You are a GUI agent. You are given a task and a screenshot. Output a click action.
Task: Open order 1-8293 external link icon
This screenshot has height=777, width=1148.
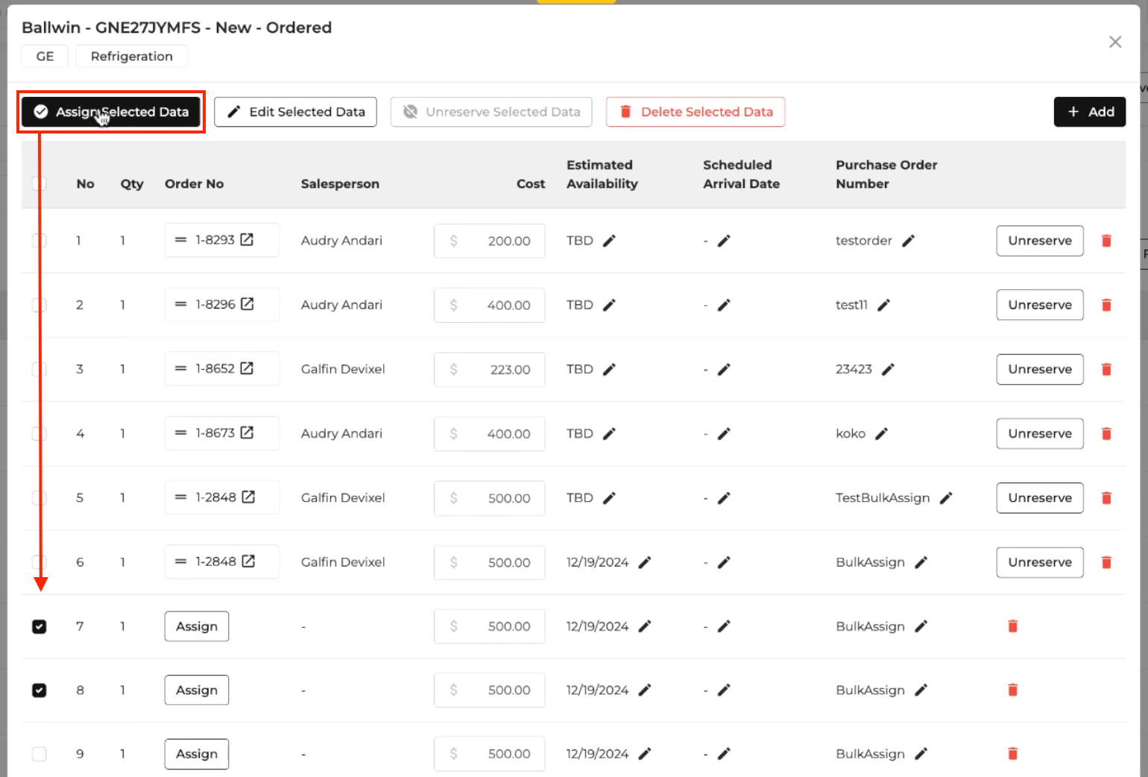247,239
